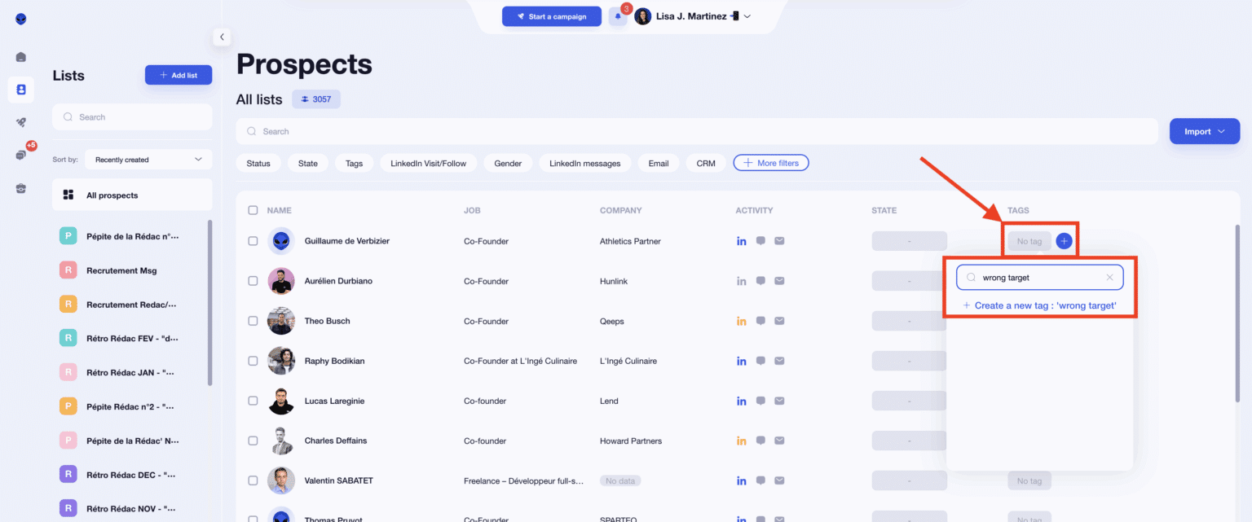The width and height of the screenshot is (1252, 522).
Task: Select the Recrutement Msg list
Action: click(x=121, y=270)
